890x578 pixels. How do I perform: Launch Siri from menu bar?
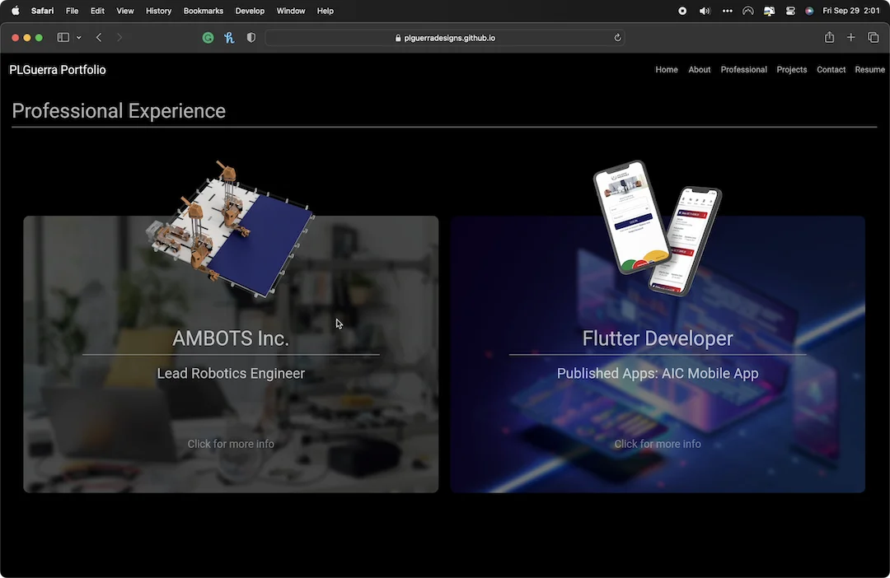coord(809,11)
